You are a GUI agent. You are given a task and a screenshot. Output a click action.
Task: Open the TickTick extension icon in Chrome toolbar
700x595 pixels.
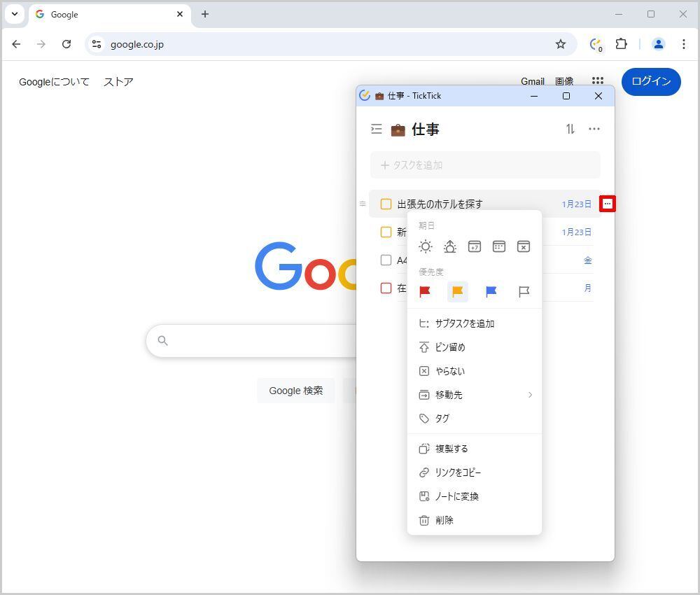(596, 44)
